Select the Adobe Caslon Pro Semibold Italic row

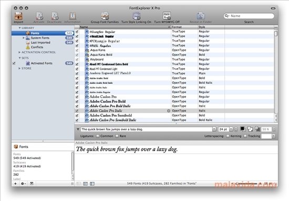174,120
